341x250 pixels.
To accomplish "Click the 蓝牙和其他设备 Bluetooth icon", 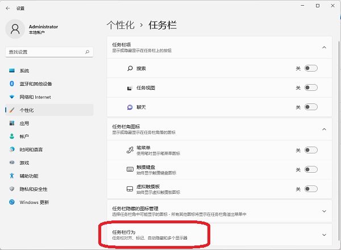I will [12, 84].
